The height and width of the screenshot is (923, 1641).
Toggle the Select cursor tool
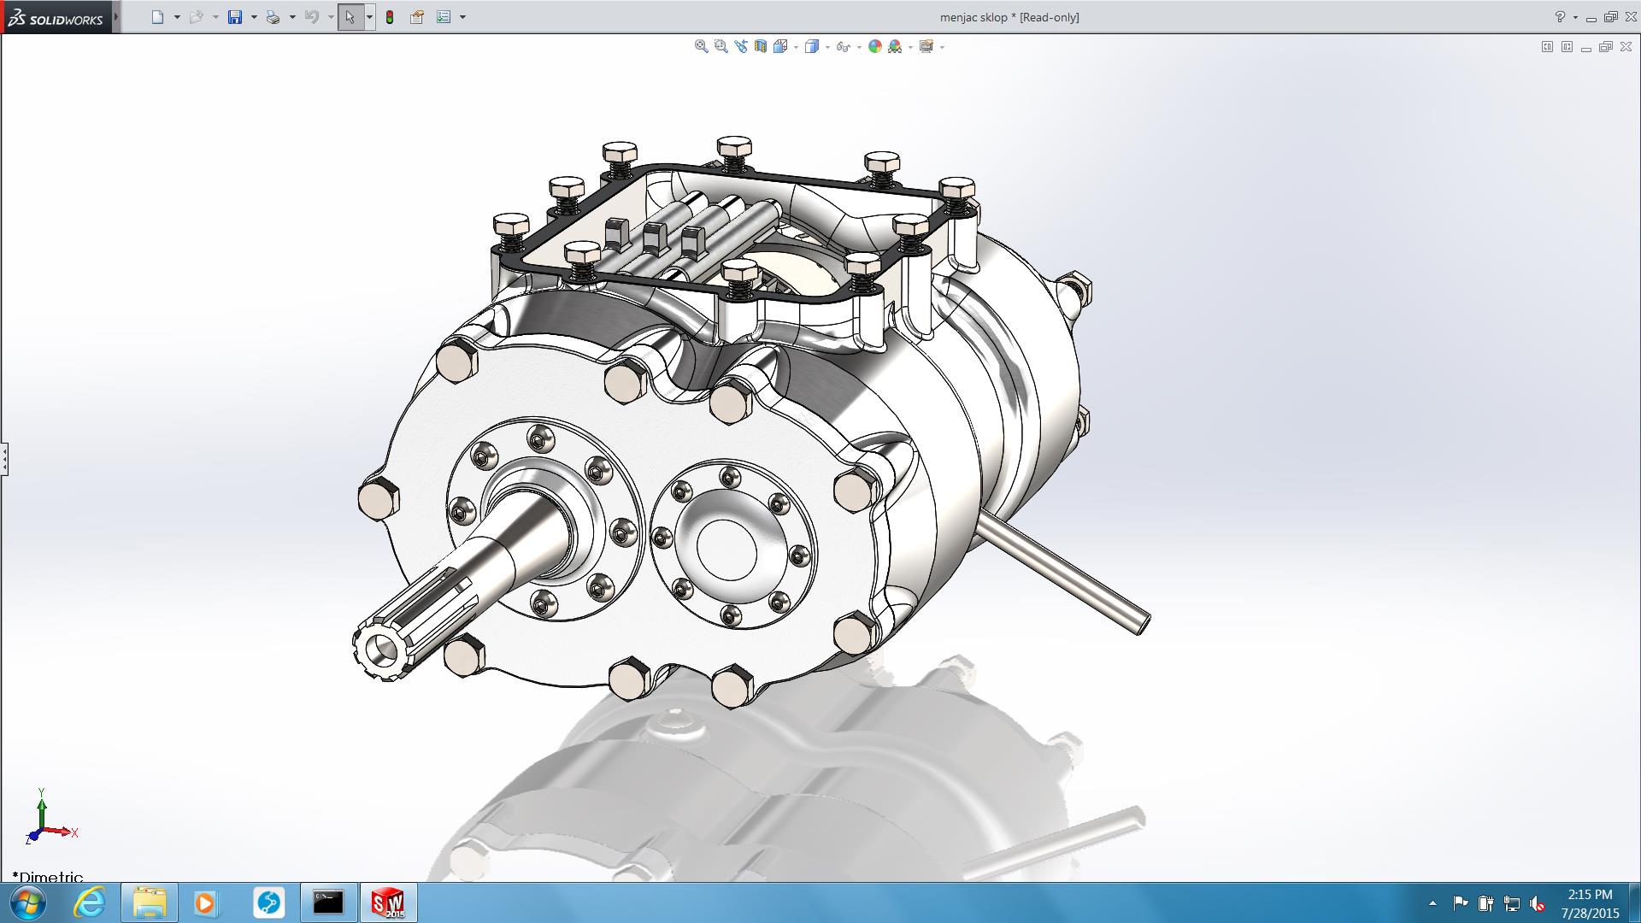pos(350,17)
